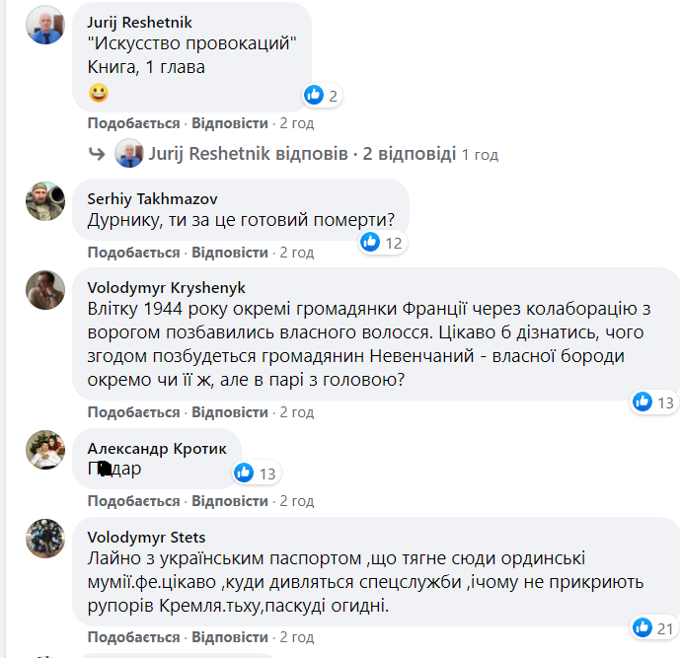Open Jurij Reshetnik's profile avatar
The height and width of the screenshot is (658, 680).
45,25
